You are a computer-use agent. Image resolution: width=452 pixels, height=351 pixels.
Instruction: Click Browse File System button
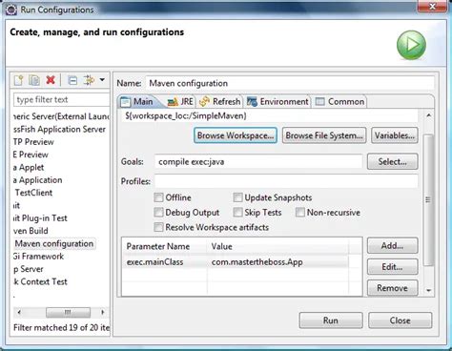pyautogui.click(x=324, y=135)
